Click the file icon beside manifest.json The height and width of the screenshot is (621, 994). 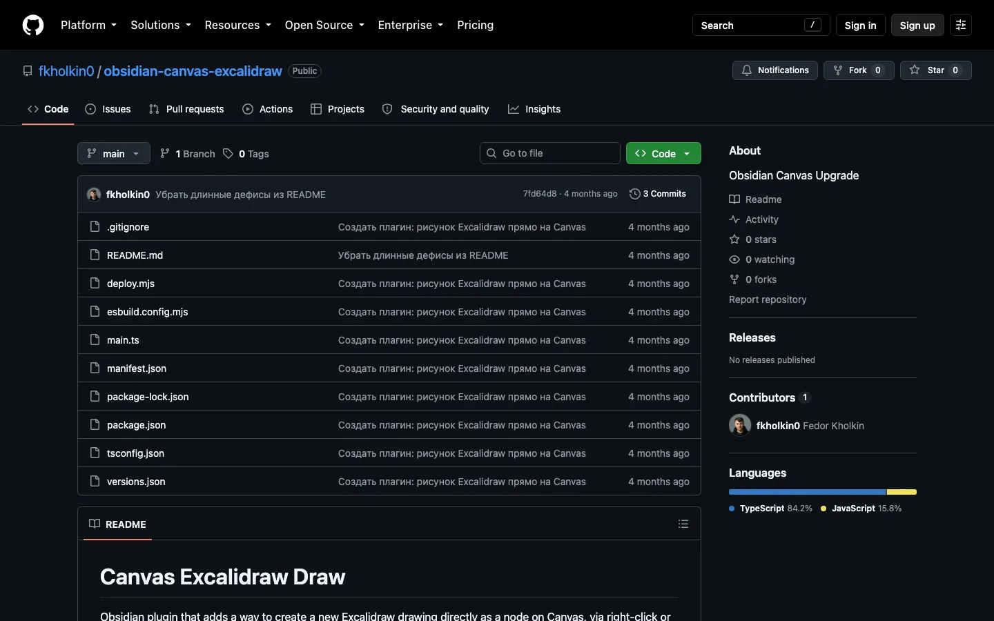point(95,368)
